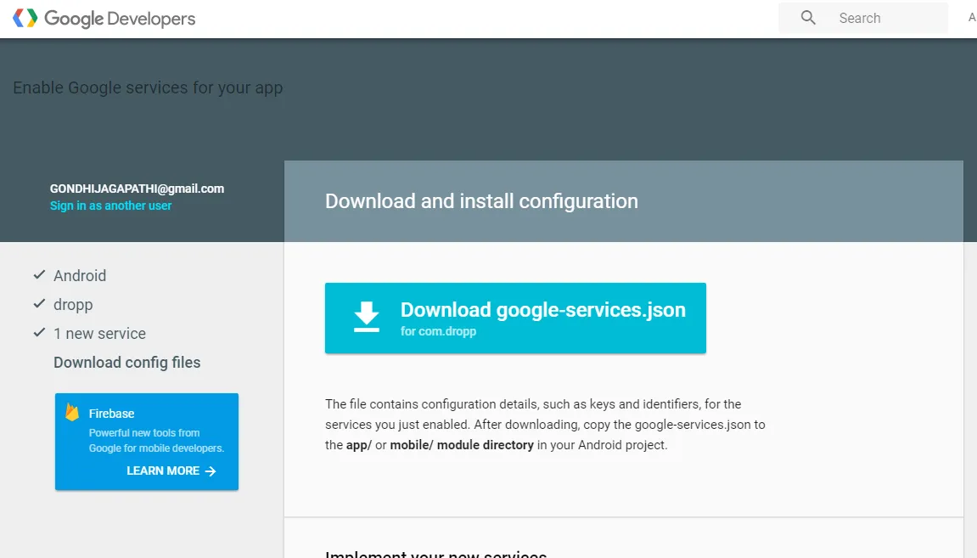Click the signed-in Gmail address
Viewport: 977px width, 558px height.
tap(137, 189)
